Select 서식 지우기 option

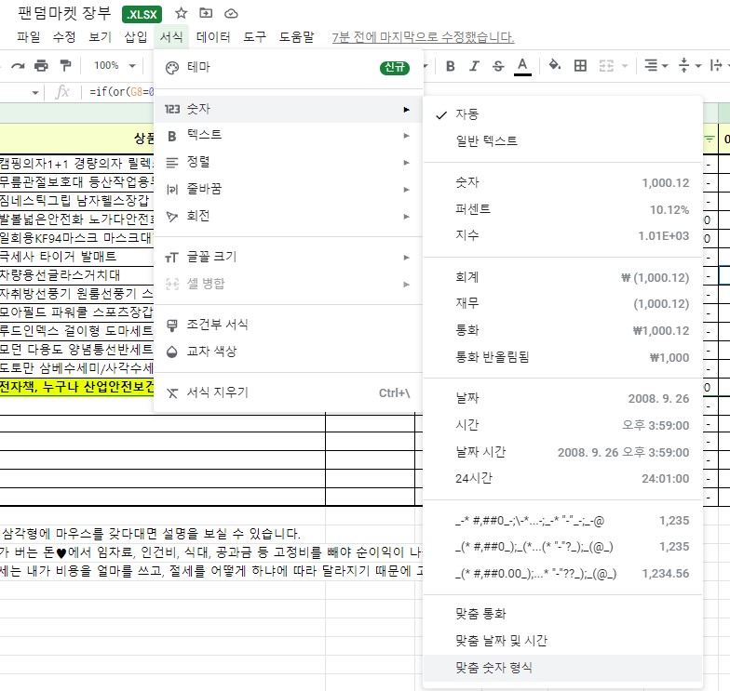(288, 392)
